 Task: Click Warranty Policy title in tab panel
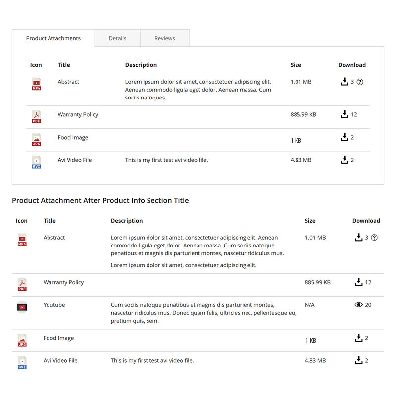(x=78, y=114)
